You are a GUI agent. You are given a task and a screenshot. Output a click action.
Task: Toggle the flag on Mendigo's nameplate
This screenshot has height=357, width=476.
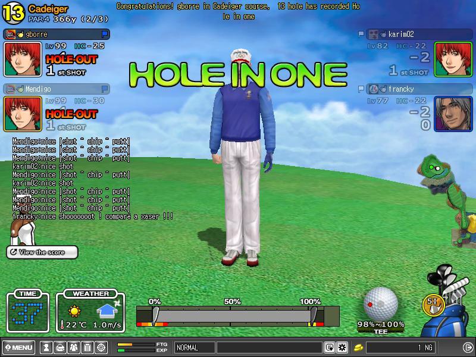[x=105, y=89]
